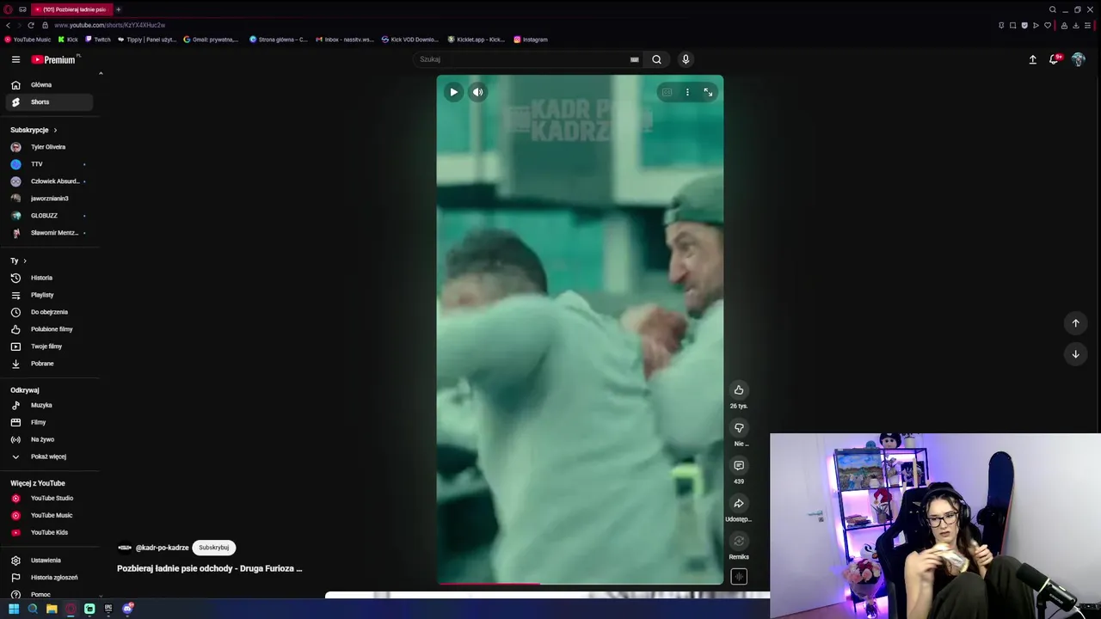Image resolution: width=1101 pixels, height=619 pixels.
Task: Browse Filmy under Odkrywaj
Action: click(x=49, y=422)
